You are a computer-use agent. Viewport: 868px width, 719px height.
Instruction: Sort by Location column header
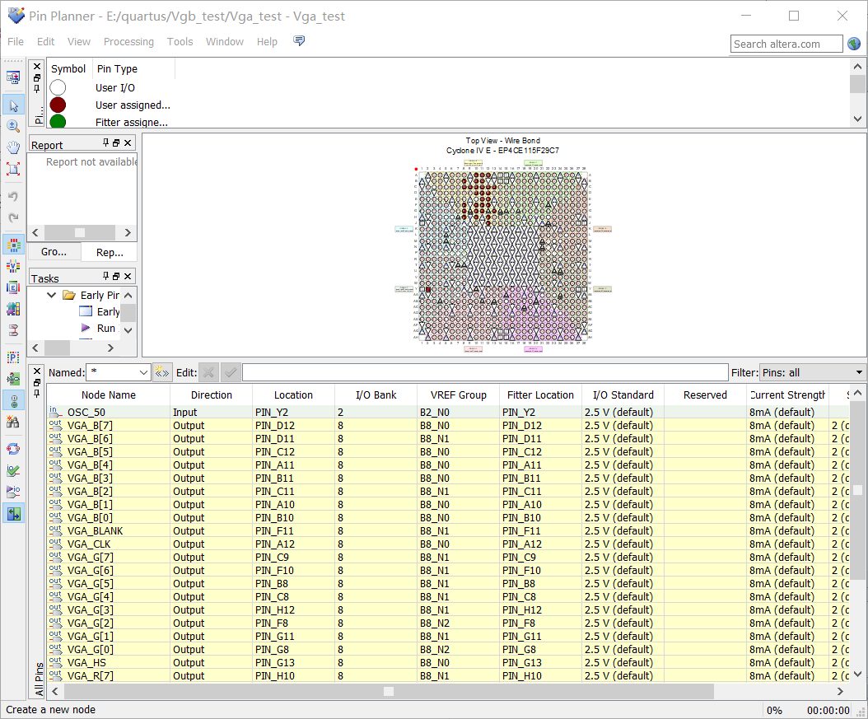pyautogui.click(x=293, y=395)
